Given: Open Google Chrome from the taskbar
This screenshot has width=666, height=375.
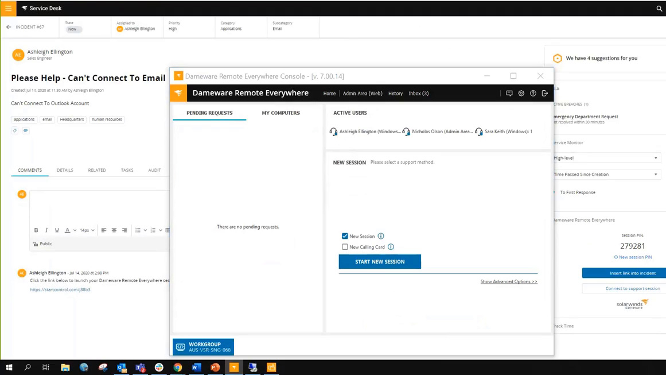Looking at the screenshot, I should pos(177,368).
